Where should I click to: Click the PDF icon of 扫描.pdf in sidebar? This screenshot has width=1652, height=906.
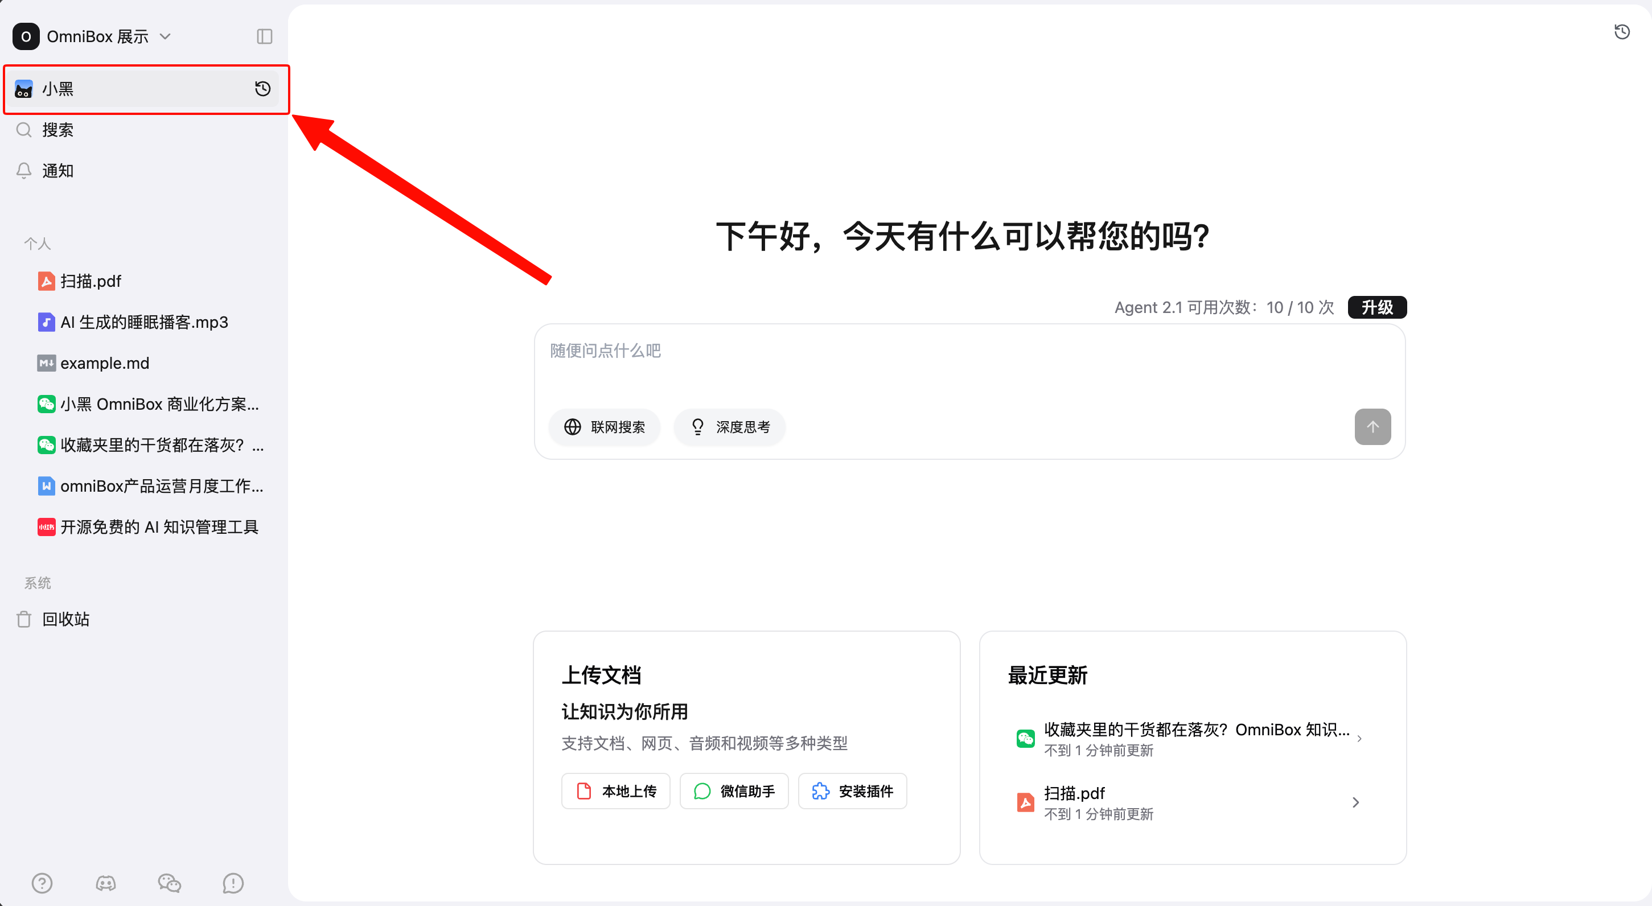click(x=46, y=281)
